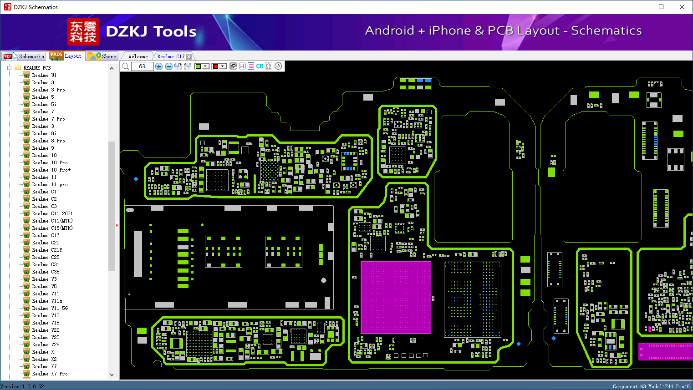
Task: Click the PADS icon beside Realme 5
Action: pyautogui.click(x=26, y=97)
